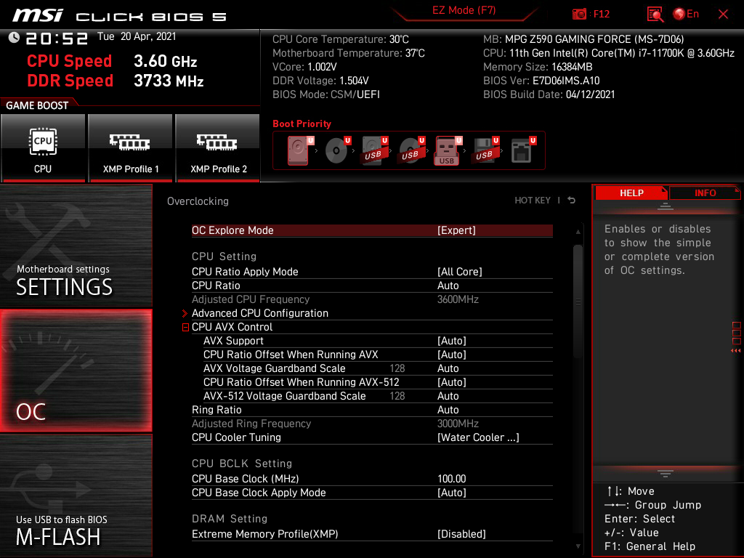Click the back arrow icon next to HOT KEY

(x=572, y=201)
